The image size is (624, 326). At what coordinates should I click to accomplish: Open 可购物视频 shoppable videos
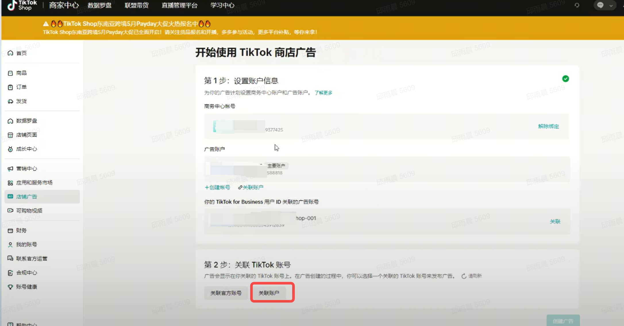coord(29,211)
